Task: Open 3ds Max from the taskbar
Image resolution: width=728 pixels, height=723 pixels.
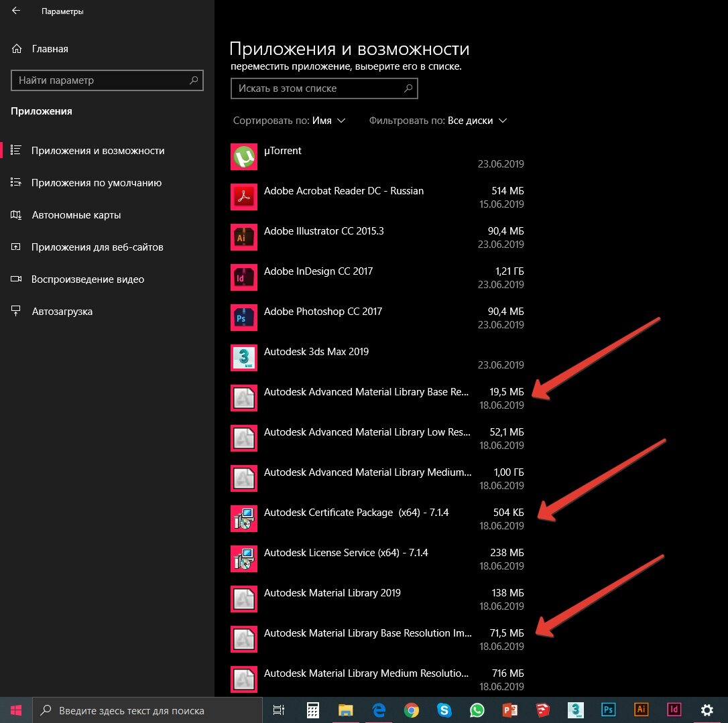Action: coord(576,710)
